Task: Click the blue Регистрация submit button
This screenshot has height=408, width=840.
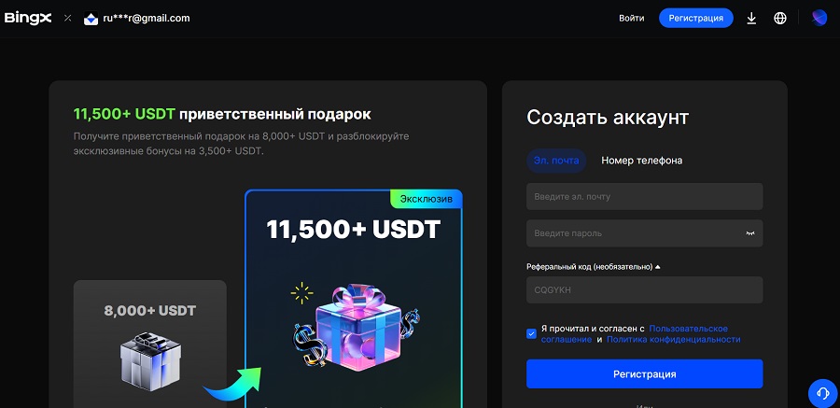Action: click(x=644, y=373)
